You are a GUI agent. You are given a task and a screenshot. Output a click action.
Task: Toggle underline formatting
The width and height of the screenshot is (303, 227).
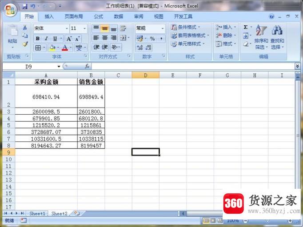point(55,39)
